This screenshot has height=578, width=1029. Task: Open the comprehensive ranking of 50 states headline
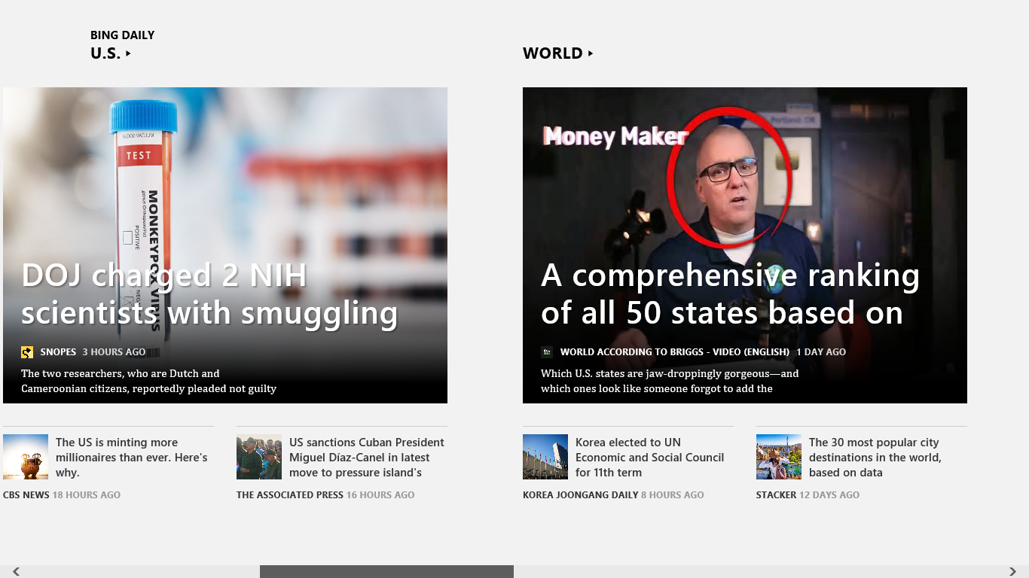[730, 294]
